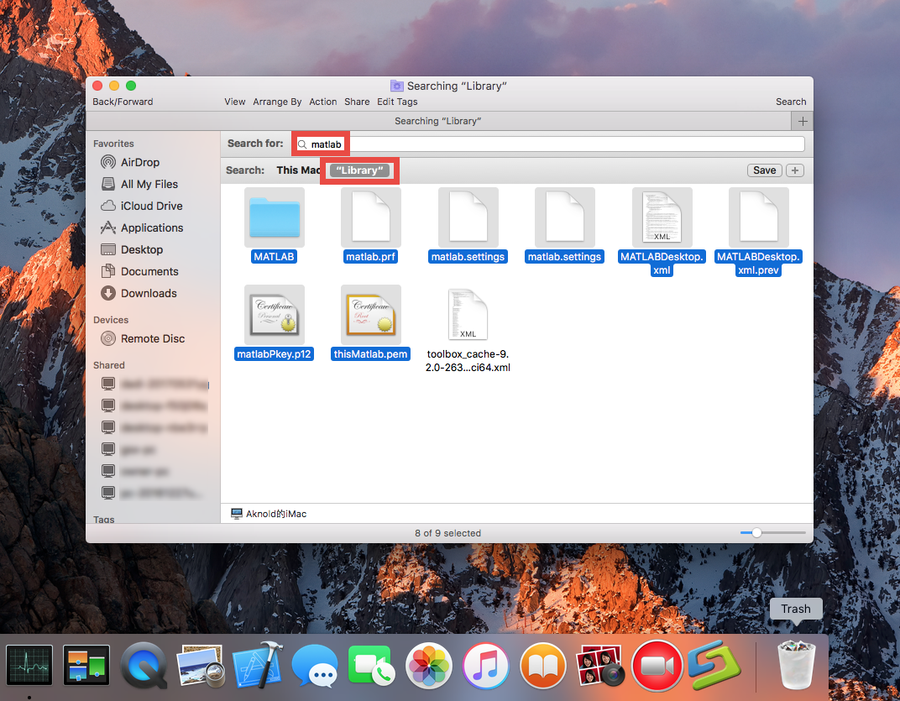The image size is (900, 701).
Task: Open the Arrange By dropdown
Action: click(x=277, y=102)
